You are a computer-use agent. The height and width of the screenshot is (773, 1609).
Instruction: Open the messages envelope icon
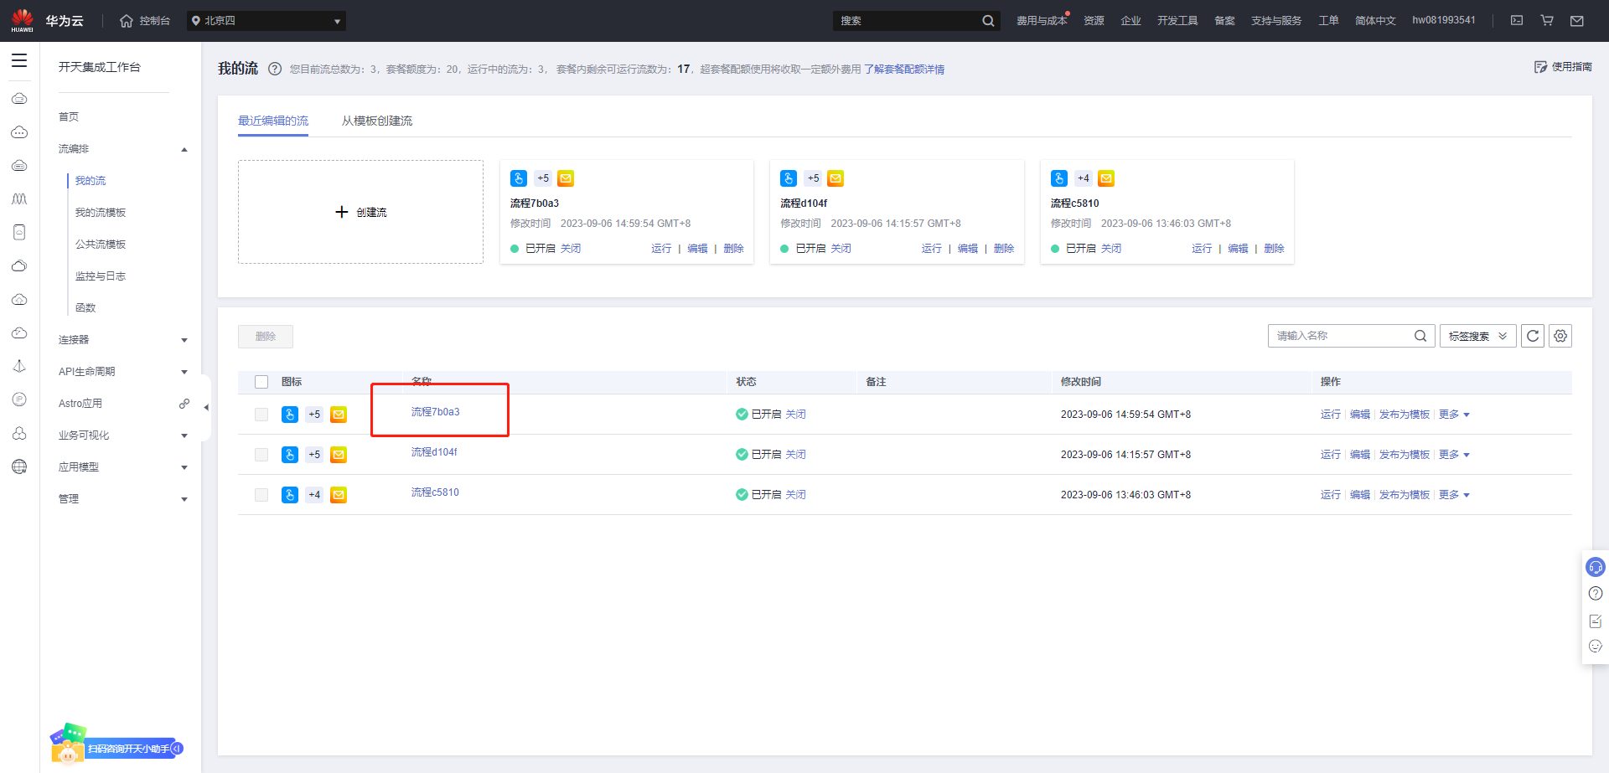(x=1577, y=21)
